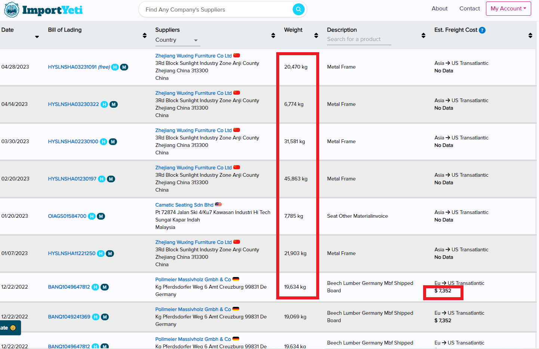Click the blue search magnifier button
This screenshot has height=349, width=539.
pyautogui.click(x=298, y=9)
